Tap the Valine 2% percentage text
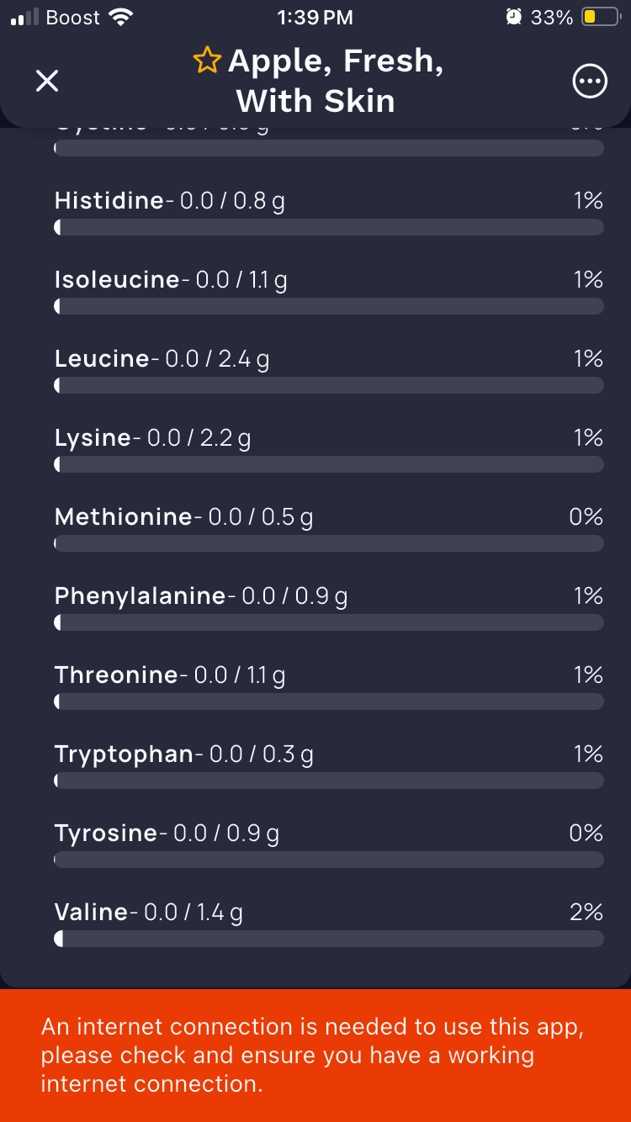The image size is (631, 1122). (586, 913)
